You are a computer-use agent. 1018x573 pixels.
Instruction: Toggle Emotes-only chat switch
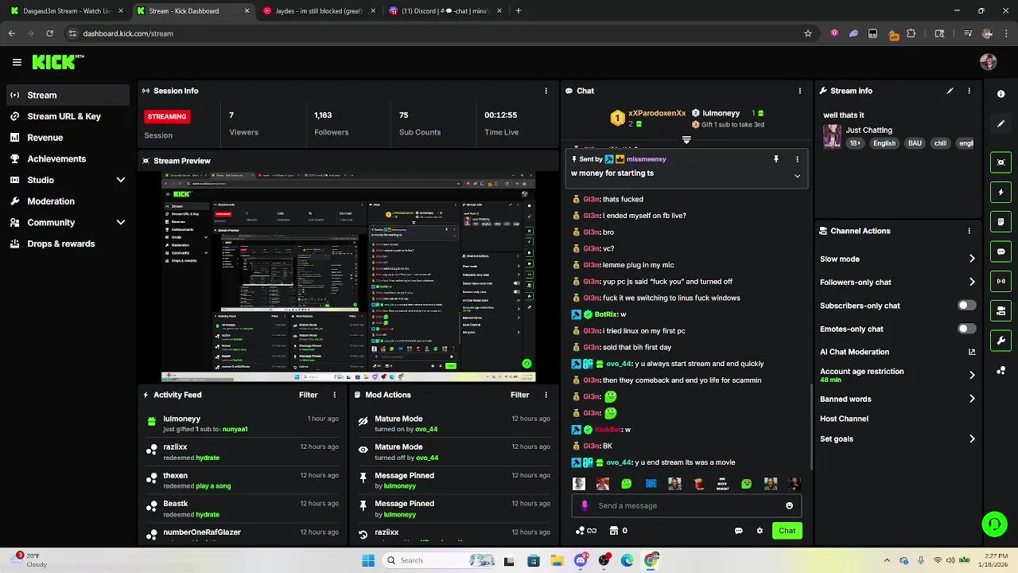click(966, 329)
